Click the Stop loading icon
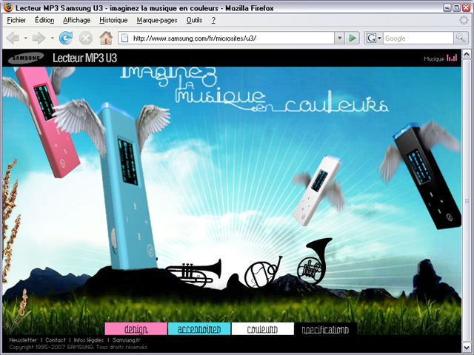The width and height of the screenshot is (474, 355). point(86,38)
